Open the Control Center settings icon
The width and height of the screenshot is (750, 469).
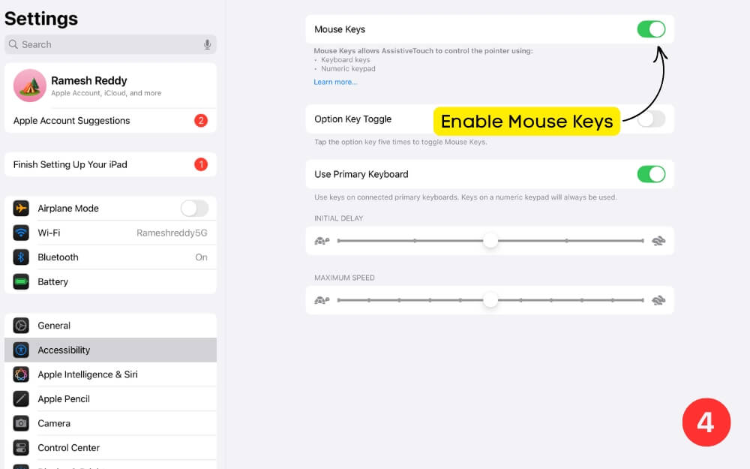(23, 447)
